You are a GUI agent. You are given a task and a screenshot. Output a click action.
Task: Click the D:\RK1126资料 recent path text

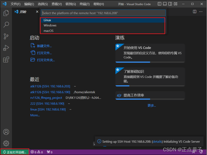point(83,98)
